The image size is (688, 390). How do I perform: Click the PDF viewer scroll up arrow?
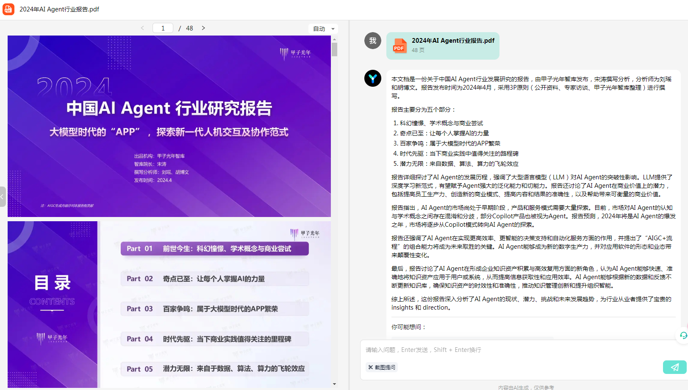[x=335, y=39]
